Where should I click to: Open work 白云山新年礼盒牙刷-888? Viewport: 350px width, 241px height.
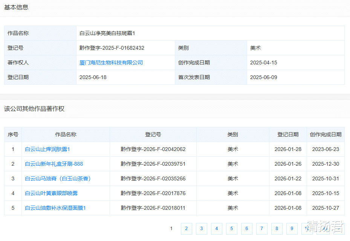click(x=54, y=164)
